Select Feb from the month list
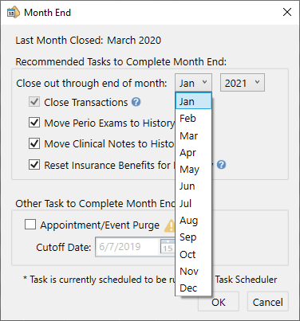Image resolution: width=300 pixels, height=321 pixels. [x=193, y=119]
